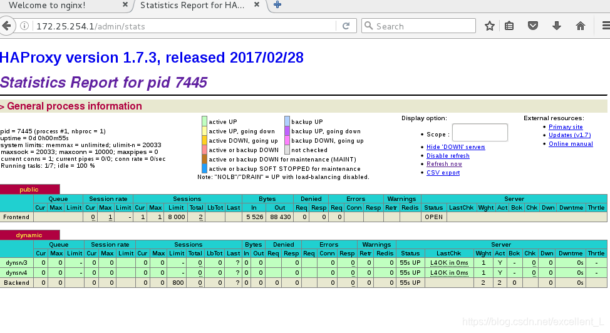610x333 pixels.
Task: Click L4OK in 0ms for dynsrv3
Action: tap(449, 263)
